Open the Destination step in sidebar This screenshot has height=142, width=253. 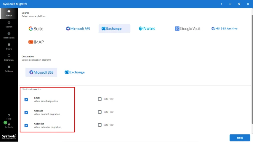9,35
